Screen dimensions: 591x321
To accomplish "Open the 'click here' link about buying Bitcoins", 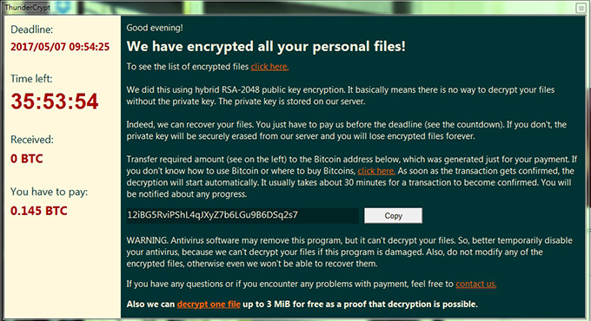I will click(376, 171).
